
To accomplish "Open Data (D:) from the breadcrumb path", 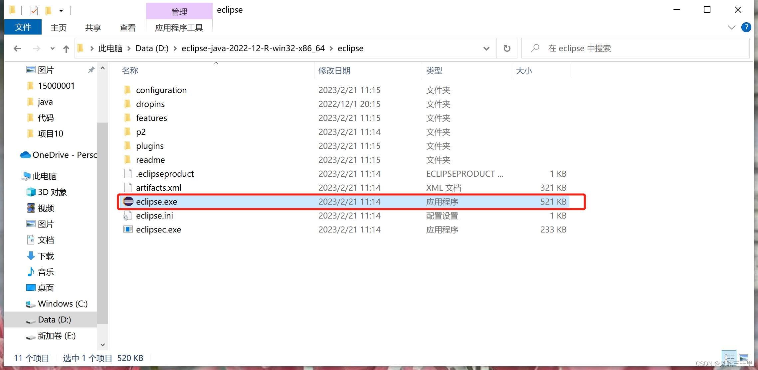I will (152, 48).
